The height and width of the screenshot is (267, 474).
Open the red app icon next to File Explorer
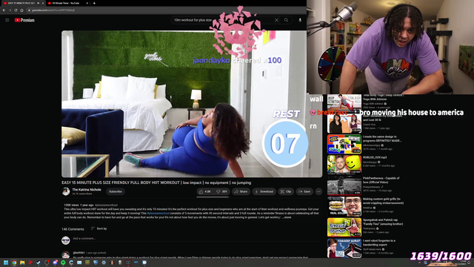tap(30, 263)
